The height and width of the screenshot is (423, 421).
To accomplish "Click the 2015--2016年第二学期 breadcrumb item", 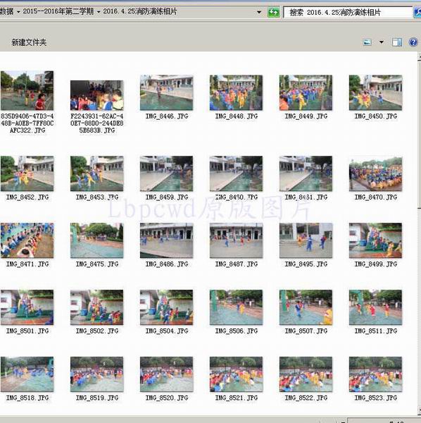I will coord(58,11).
